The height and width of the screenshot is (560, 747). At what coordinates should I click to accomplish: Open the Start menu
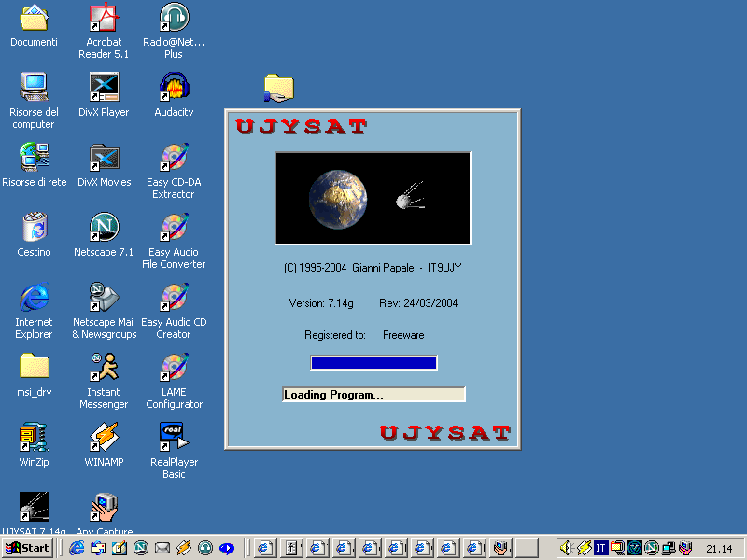click(x=27, y=548)
